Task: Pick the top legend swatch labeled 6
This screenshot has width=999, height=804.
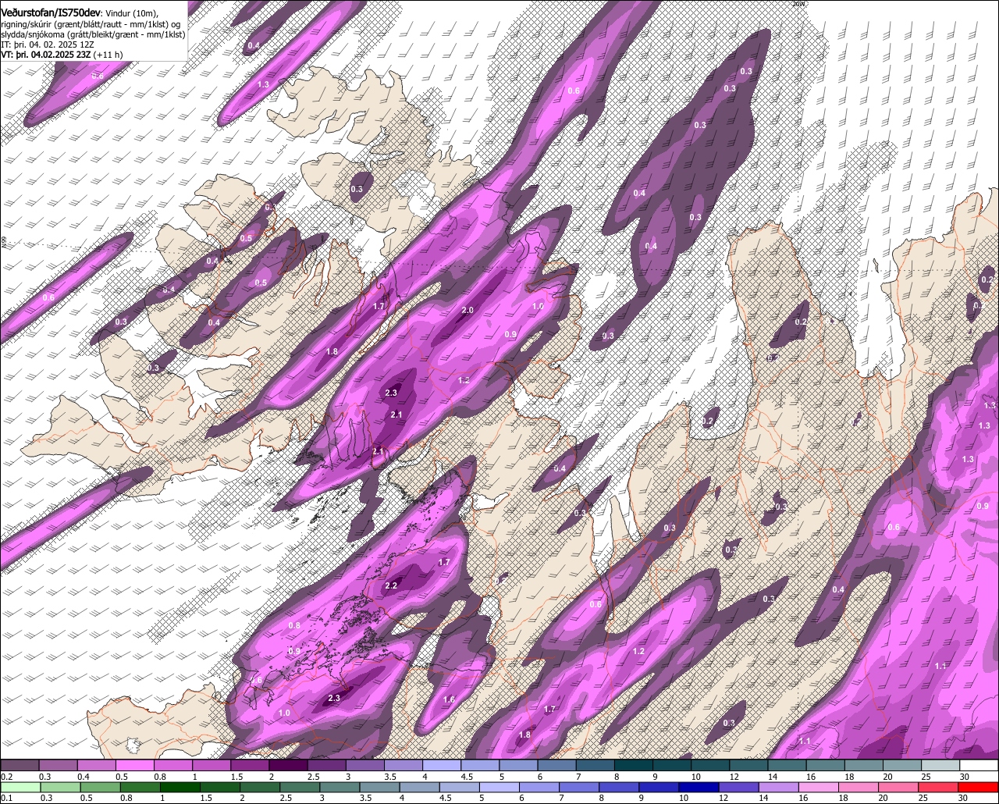Action: 557,765
